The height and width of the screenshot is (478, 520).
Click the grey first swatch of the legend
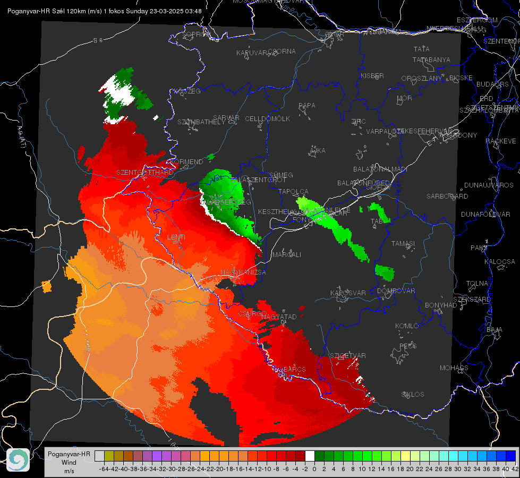click(x=99, y=456)
